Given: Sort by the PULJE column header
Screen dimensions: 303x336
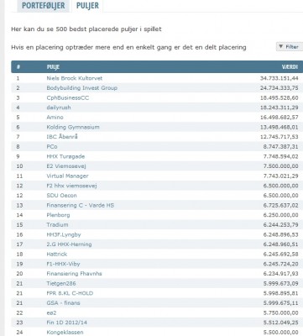Looking at the screenshot, I should [x=53, y=67].
